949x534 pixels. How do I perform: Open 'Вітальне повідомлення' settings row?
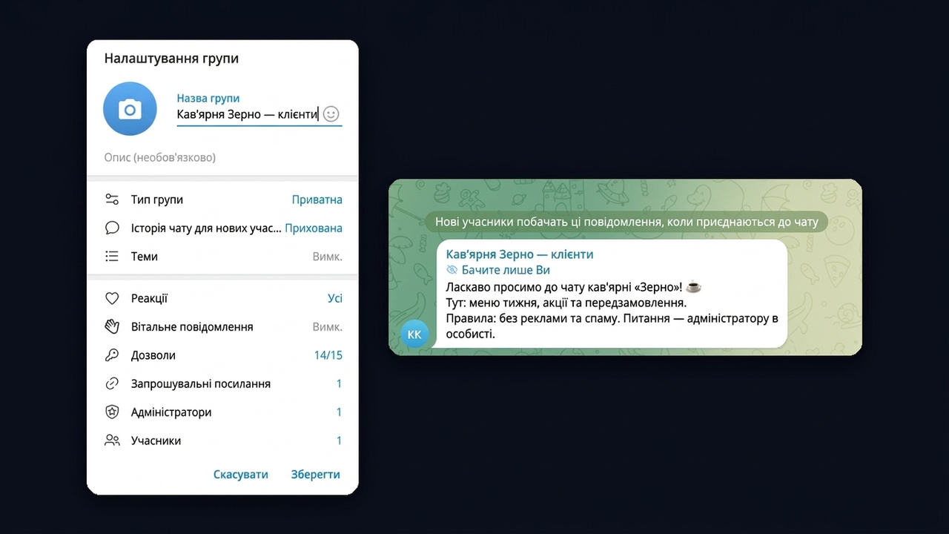pos(222,327)
